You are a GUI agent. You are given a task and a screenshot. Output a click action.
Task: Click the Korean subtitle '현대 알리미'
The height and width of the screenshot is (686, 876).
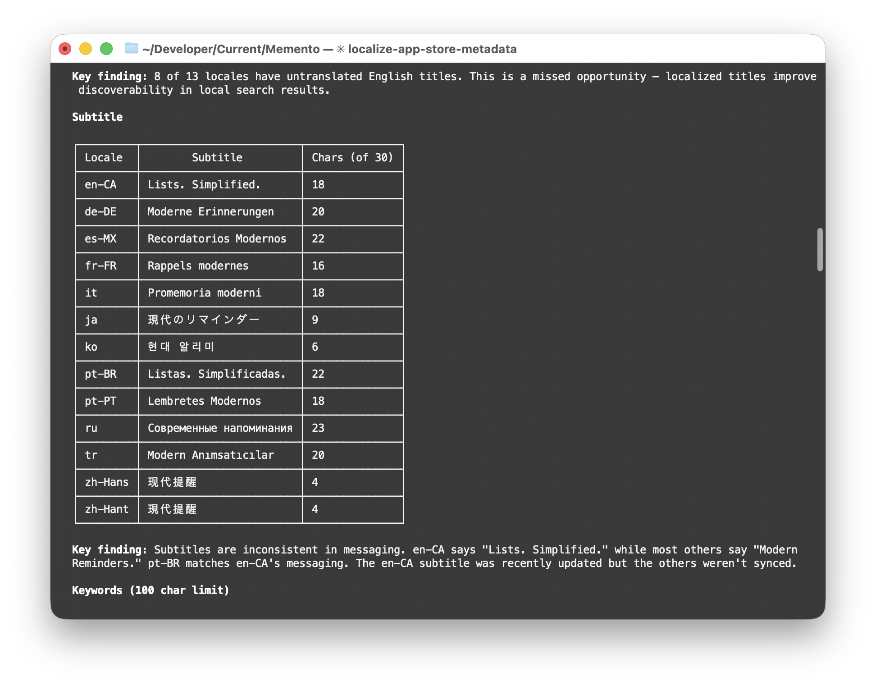pyautogui.click(x=181, y=347)
